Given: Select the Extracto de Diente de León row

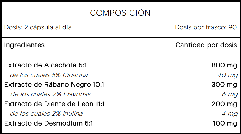Looking at the screenshot, I should (x=54, y=104).
